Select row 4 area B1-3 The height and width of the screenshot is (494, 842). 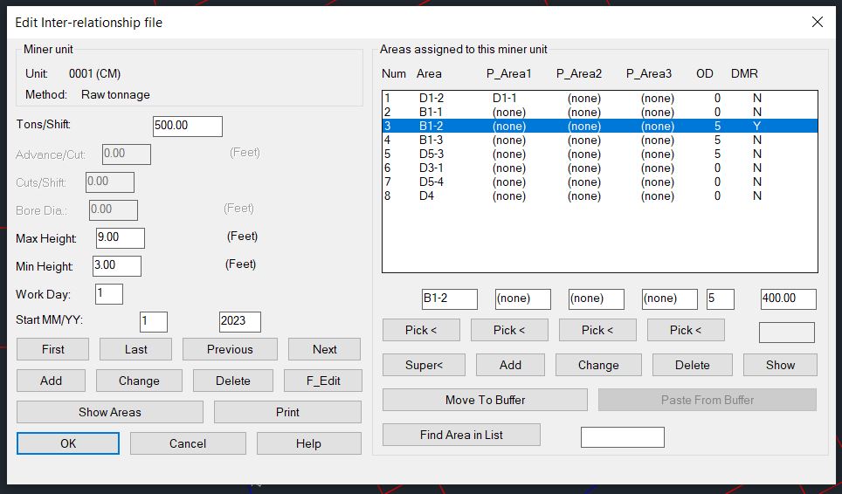click(600, 140)
